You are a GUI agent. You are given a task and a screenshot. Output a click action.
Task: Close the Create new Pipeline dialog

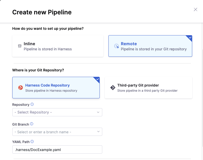[x=196, y=10]
